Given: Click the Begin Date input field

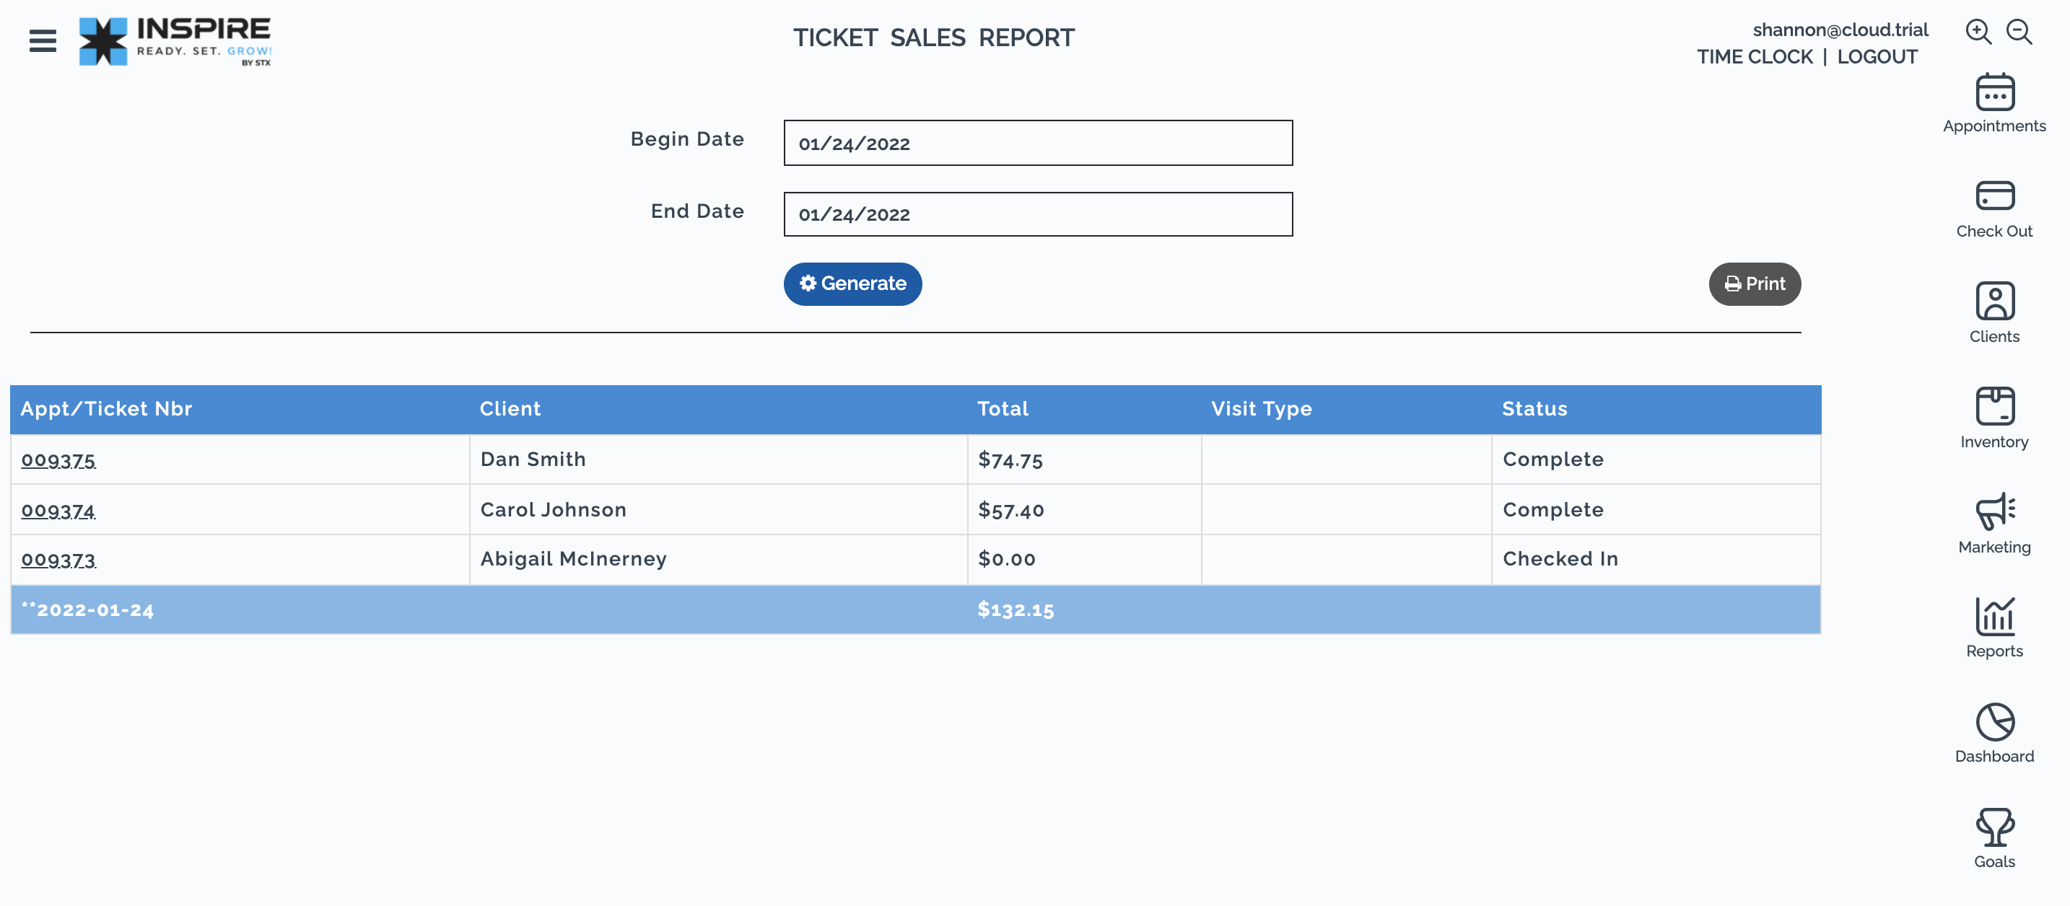Looking at the screenshot, I should click(1038, 143).
